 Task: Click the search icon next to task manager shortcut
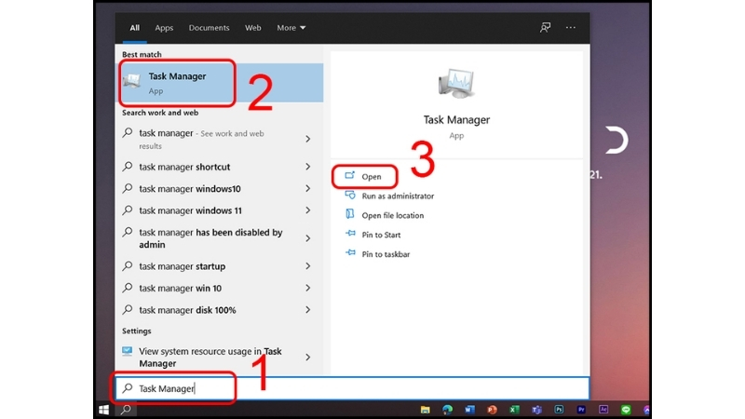(x=128, y=167)
